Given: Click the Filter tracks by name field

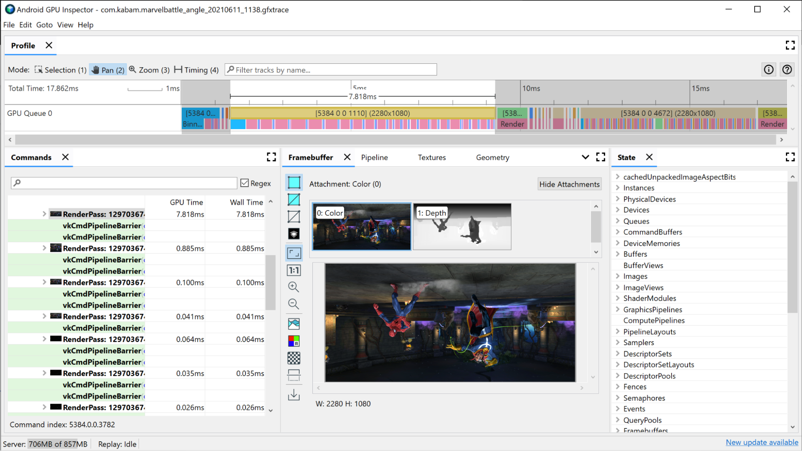Looking at the screenshot, I should tap(331, 69).
